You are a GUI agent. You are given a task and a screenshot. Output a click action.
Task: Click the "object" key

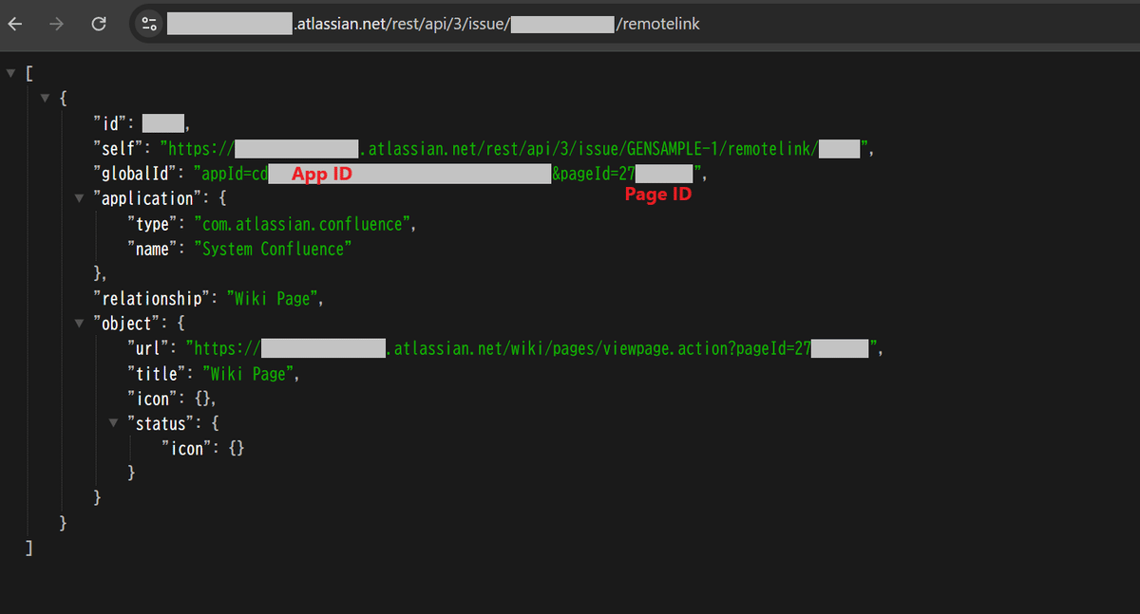pos(129,324)
